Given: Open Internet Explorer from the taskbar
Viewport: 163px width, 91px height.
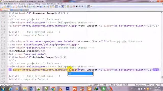Looking at the screenshot, I should 10,89.
